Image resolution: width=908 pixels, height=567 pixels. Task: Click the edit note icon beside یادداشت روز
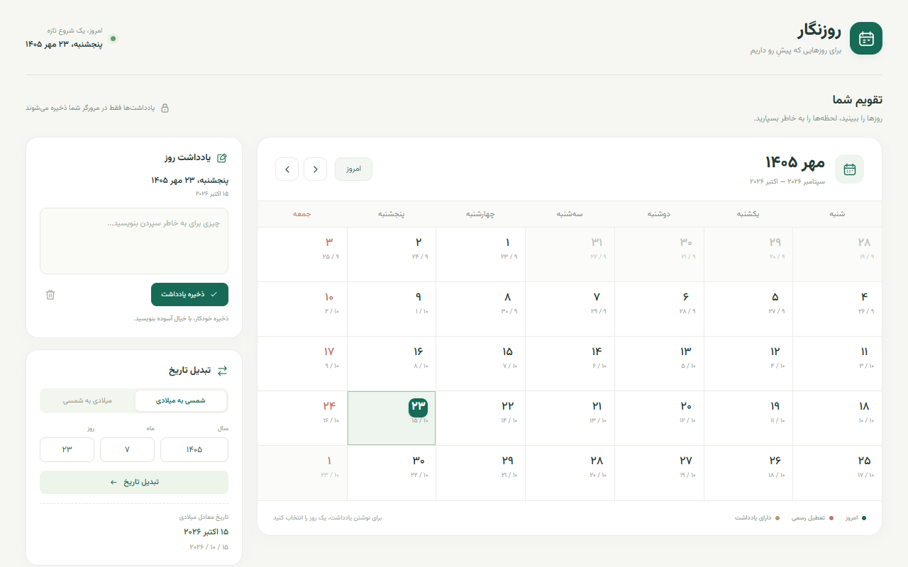pos(222,158)
